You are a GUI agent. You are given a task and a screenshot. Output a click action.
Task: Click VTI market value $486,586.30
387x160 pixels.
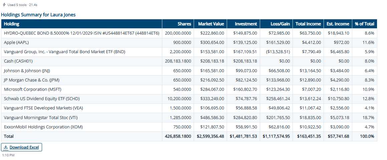coord(212,118)
